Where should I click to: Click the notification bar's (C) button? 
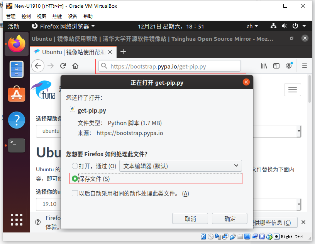pyautogui.click(x=274, y=222)
